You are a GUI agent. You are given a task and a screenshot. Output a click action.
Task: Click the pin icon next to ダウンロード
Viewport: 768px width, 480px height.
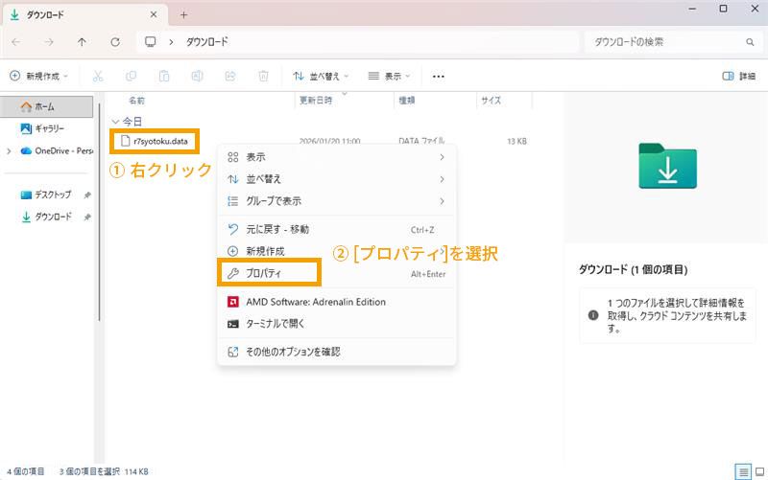[x=87, y=217]
